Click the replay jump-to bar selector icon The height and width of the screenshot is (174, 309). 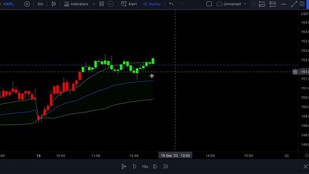[124, 166]
